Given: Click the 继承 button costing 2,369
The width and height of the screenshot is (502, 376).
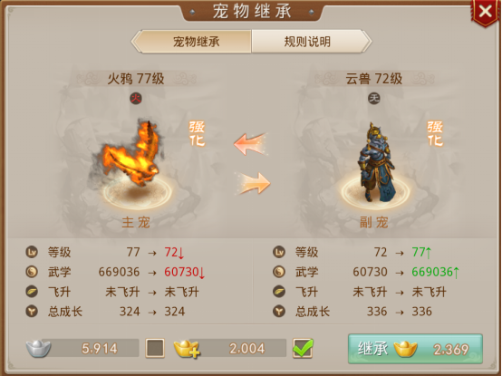Looking at the screenshot, I should coord(415,349).
